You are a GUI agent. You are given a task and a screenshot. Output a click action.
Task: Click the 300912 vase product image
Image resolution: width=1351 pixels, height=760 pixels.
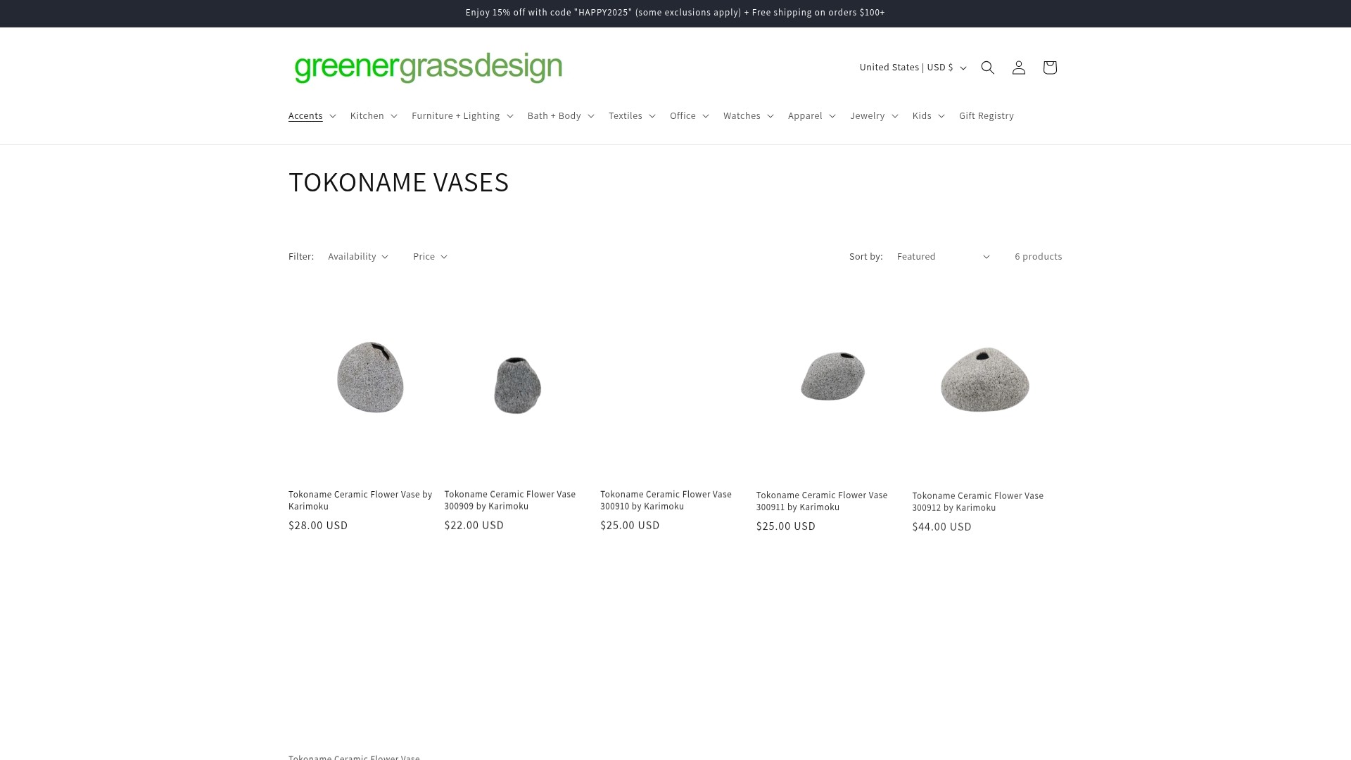tap(985, 379)
